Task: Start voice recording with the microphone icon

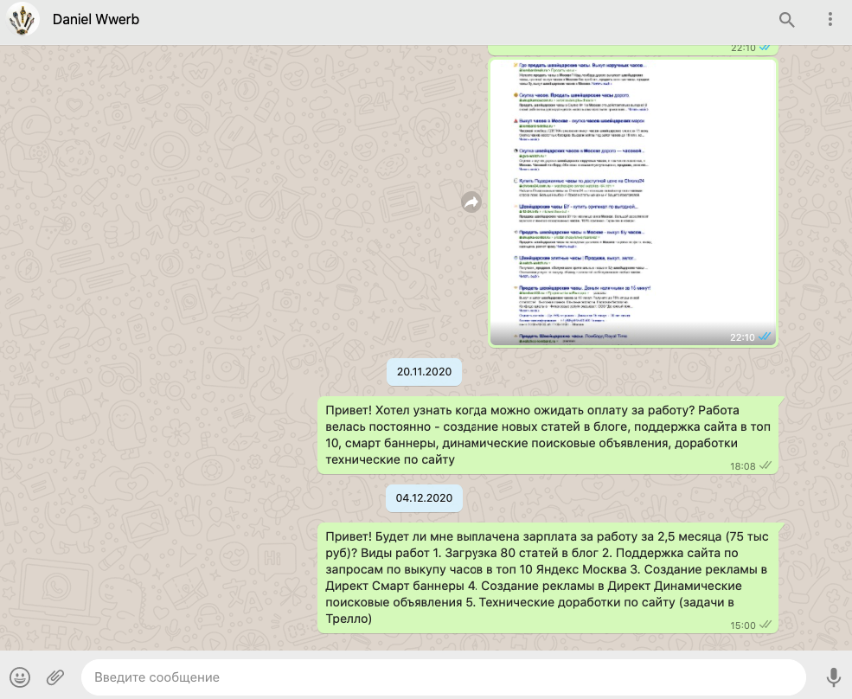Action: [x=833, y=677]
